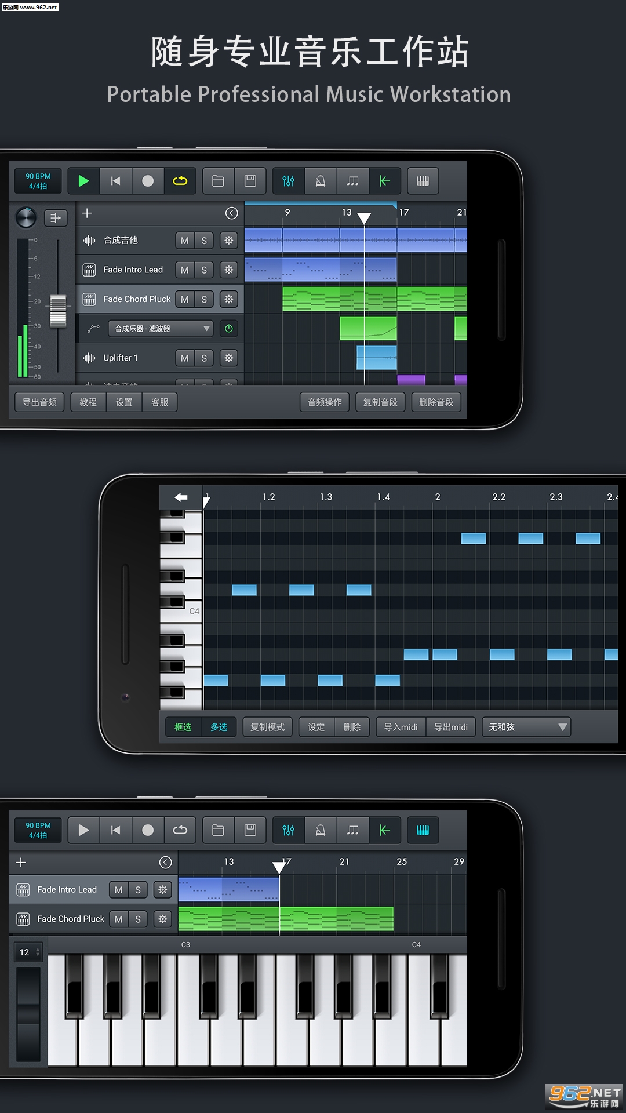
Task: Open the 客服 tab
Action: (159, 402)
